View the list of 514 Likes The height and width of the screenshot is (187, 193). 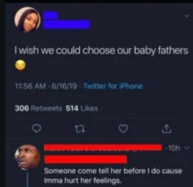click(82, 109)
